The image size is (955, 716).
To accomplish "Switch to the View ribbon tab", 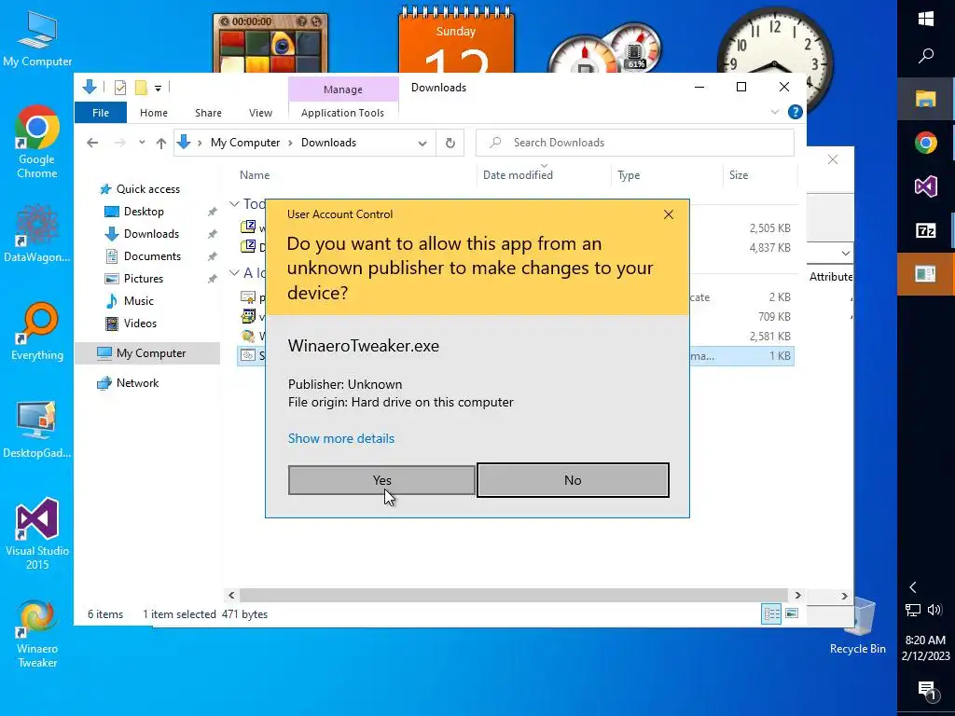I will tap(261, 113).
